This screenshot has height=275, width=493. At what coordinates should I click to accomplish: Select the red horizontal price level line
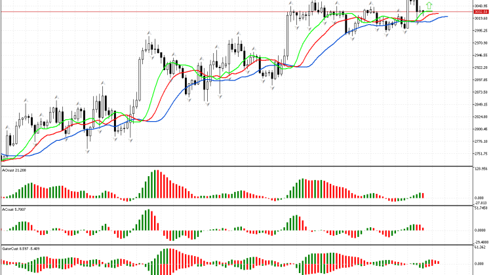point(197,12)
